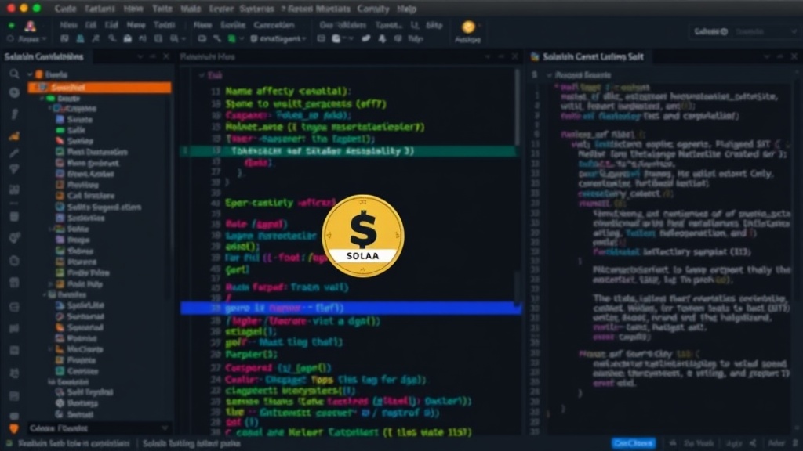
Task: Click the gold coin icon in the toolbar
Action: pyautogui.click(x=468, y=27)
